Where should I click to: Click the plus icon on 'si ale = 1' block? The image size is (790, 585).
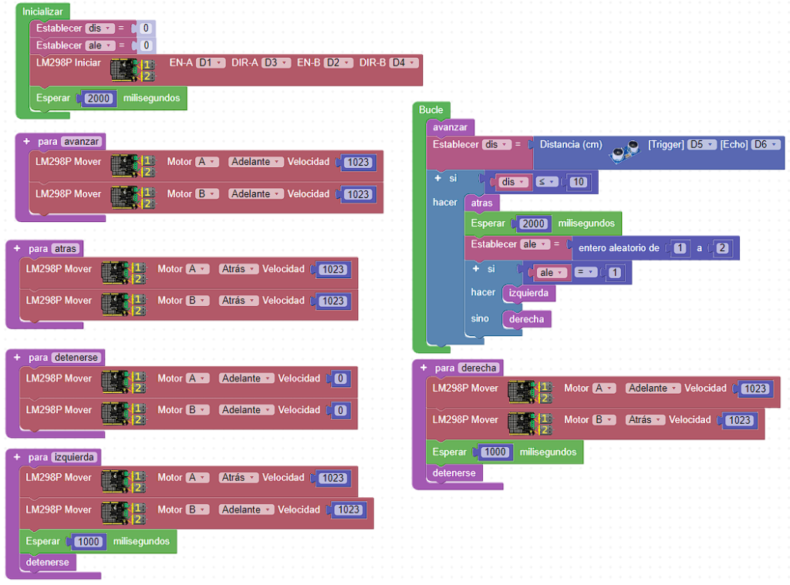[x=476, y=268]
